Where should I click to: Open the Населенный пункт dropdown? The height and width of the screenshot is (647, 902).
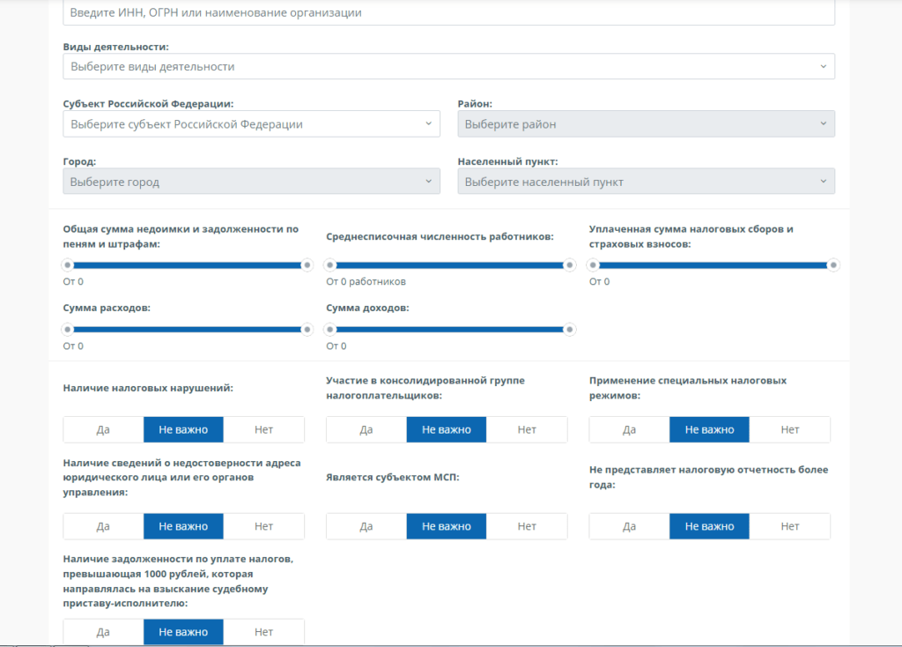coord(646,182)
